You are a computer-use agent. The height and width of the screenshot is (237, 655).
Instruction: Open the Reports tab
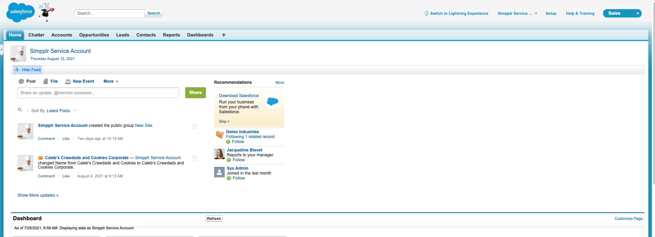pyautogui.click(x=171, y=35)
